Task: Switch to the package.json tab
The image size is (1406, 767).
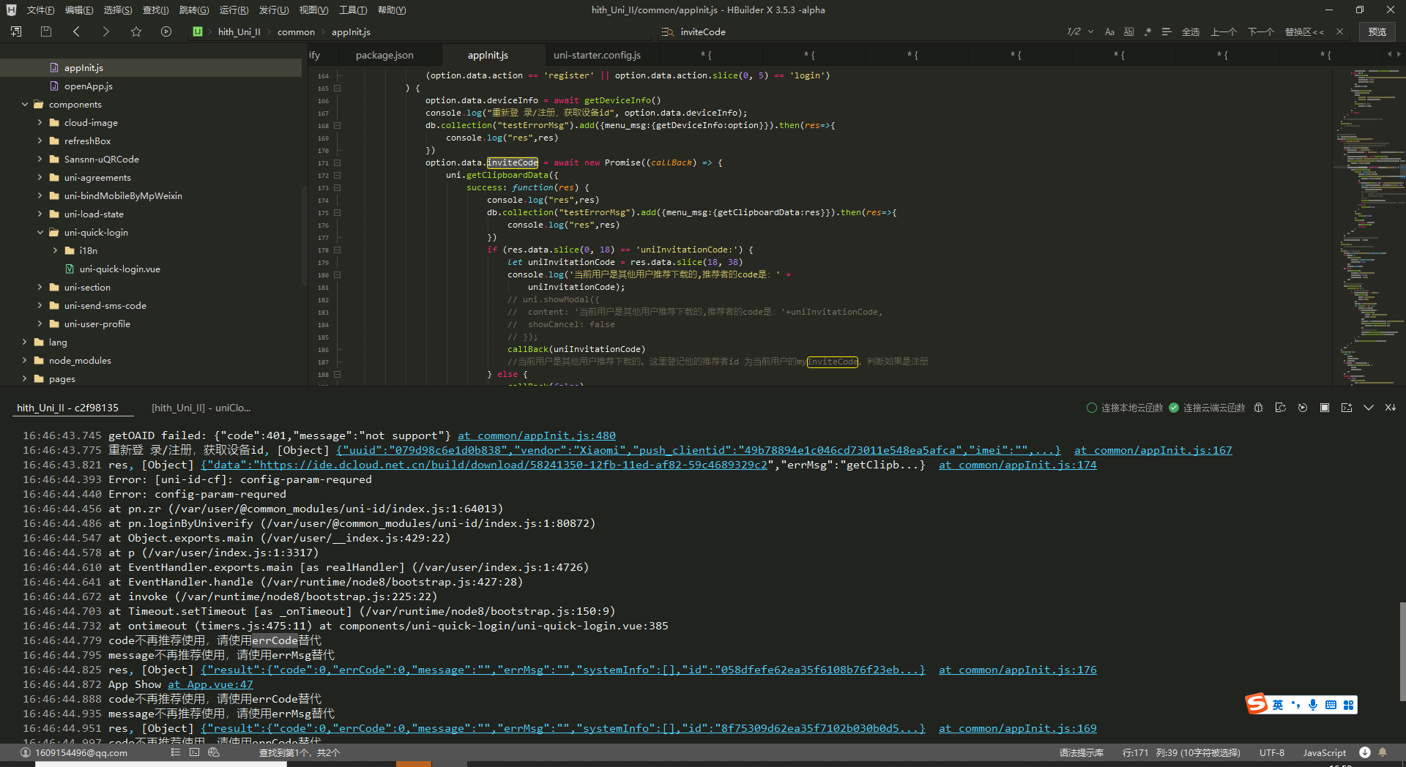Action: click(x=384, y=55)
